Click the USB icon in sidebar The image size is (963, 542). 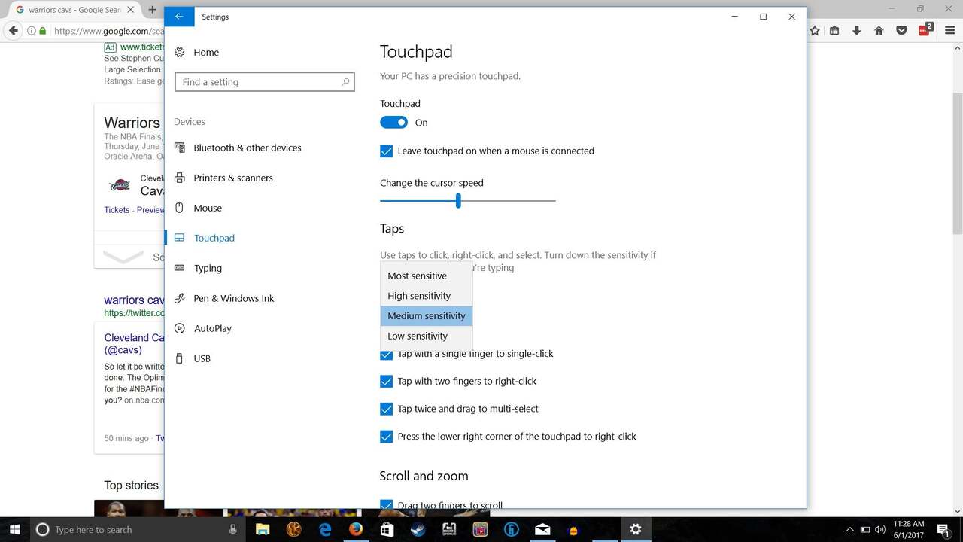[180, 359]
